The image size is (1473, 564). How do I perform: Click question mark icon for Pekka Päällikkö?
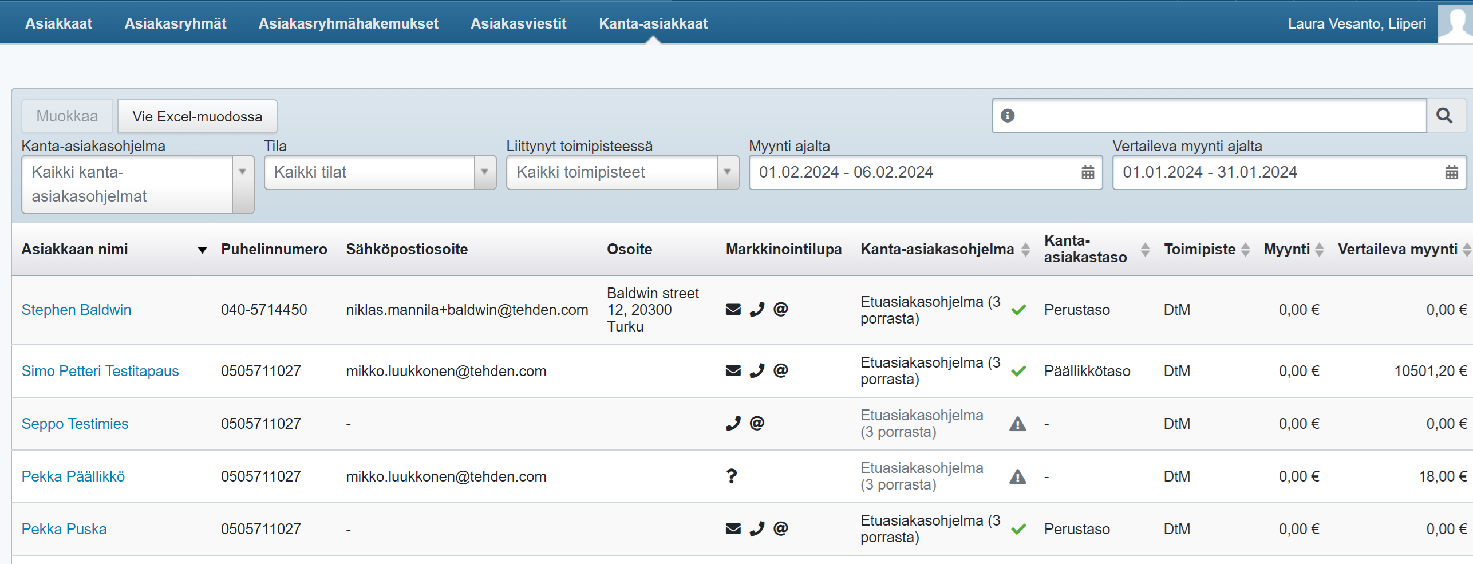pyautogui.click(x=731, y=476)
